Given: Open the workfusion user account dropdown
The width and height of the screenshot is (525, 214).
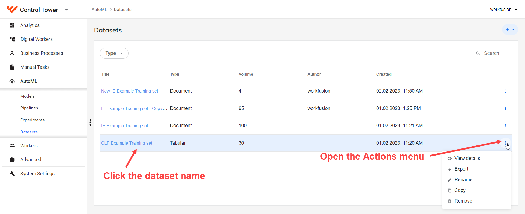Looking at the screenshot, I should pyautogui.click(x=504, y=10).
